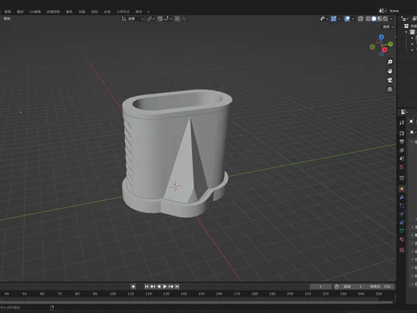Enable the snapping magnet toggle
Image resolution: width=417 pixels, height=313 pixels.
(x=160, y=19)
